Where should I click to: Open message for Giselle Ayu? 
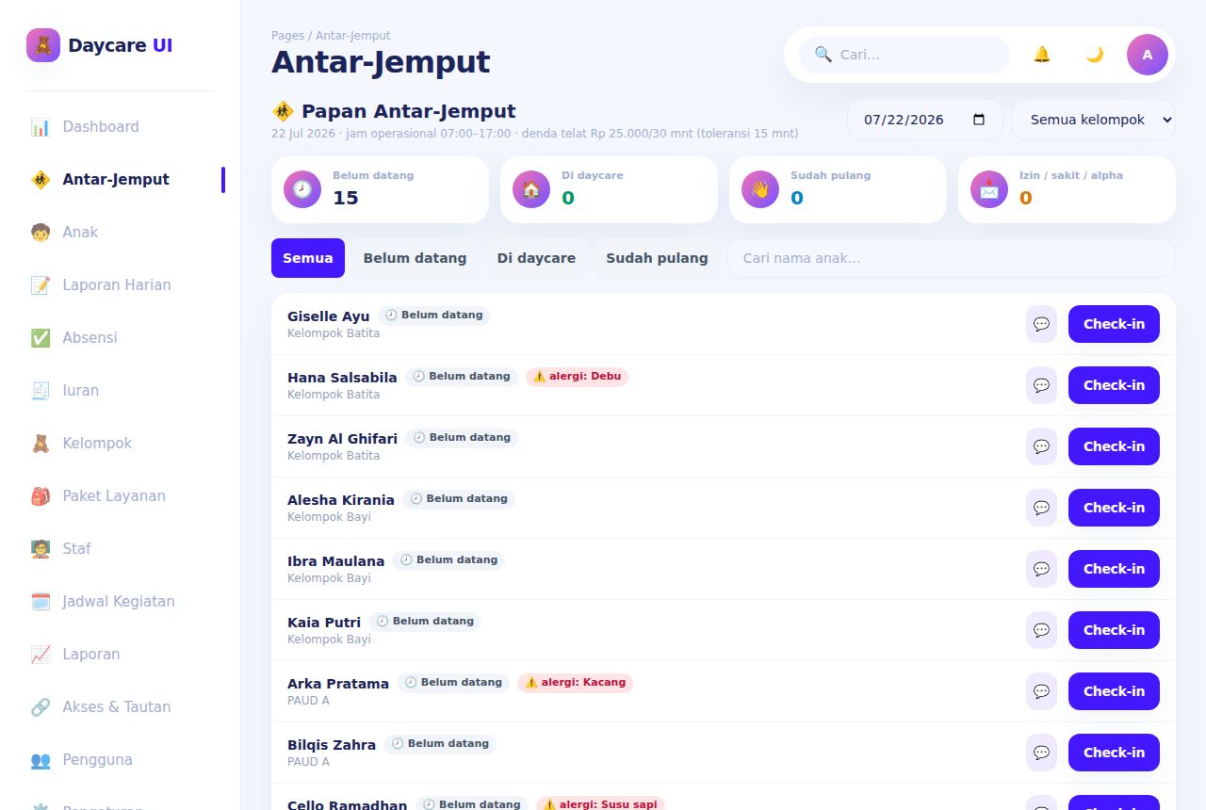(1041, 324)
